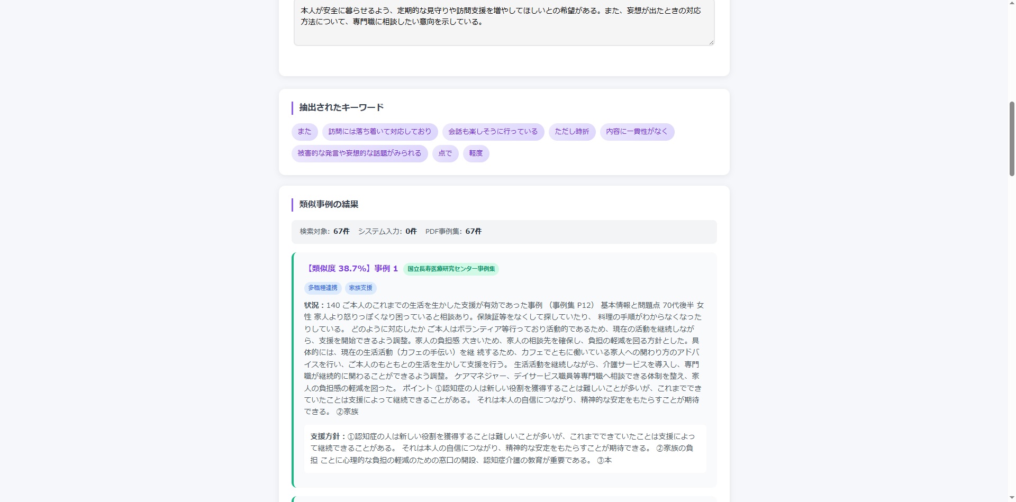
Task: Click the page vertical scrollbar thumb
Action: [x=1011, y=139]
